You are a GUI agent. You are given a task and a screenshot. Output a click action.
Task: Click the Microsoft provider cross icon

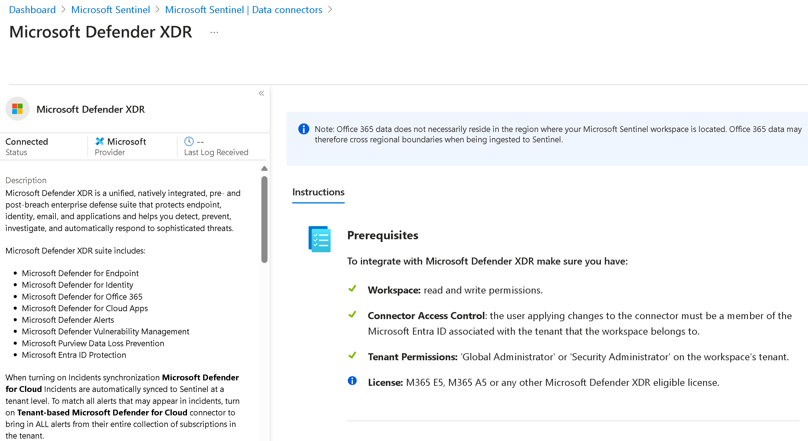pos(100,141)
